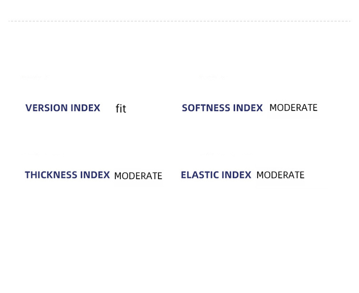Screen dimensions: 359x293
Task: Click the word THICKNESS
Action: click(51, 175)
